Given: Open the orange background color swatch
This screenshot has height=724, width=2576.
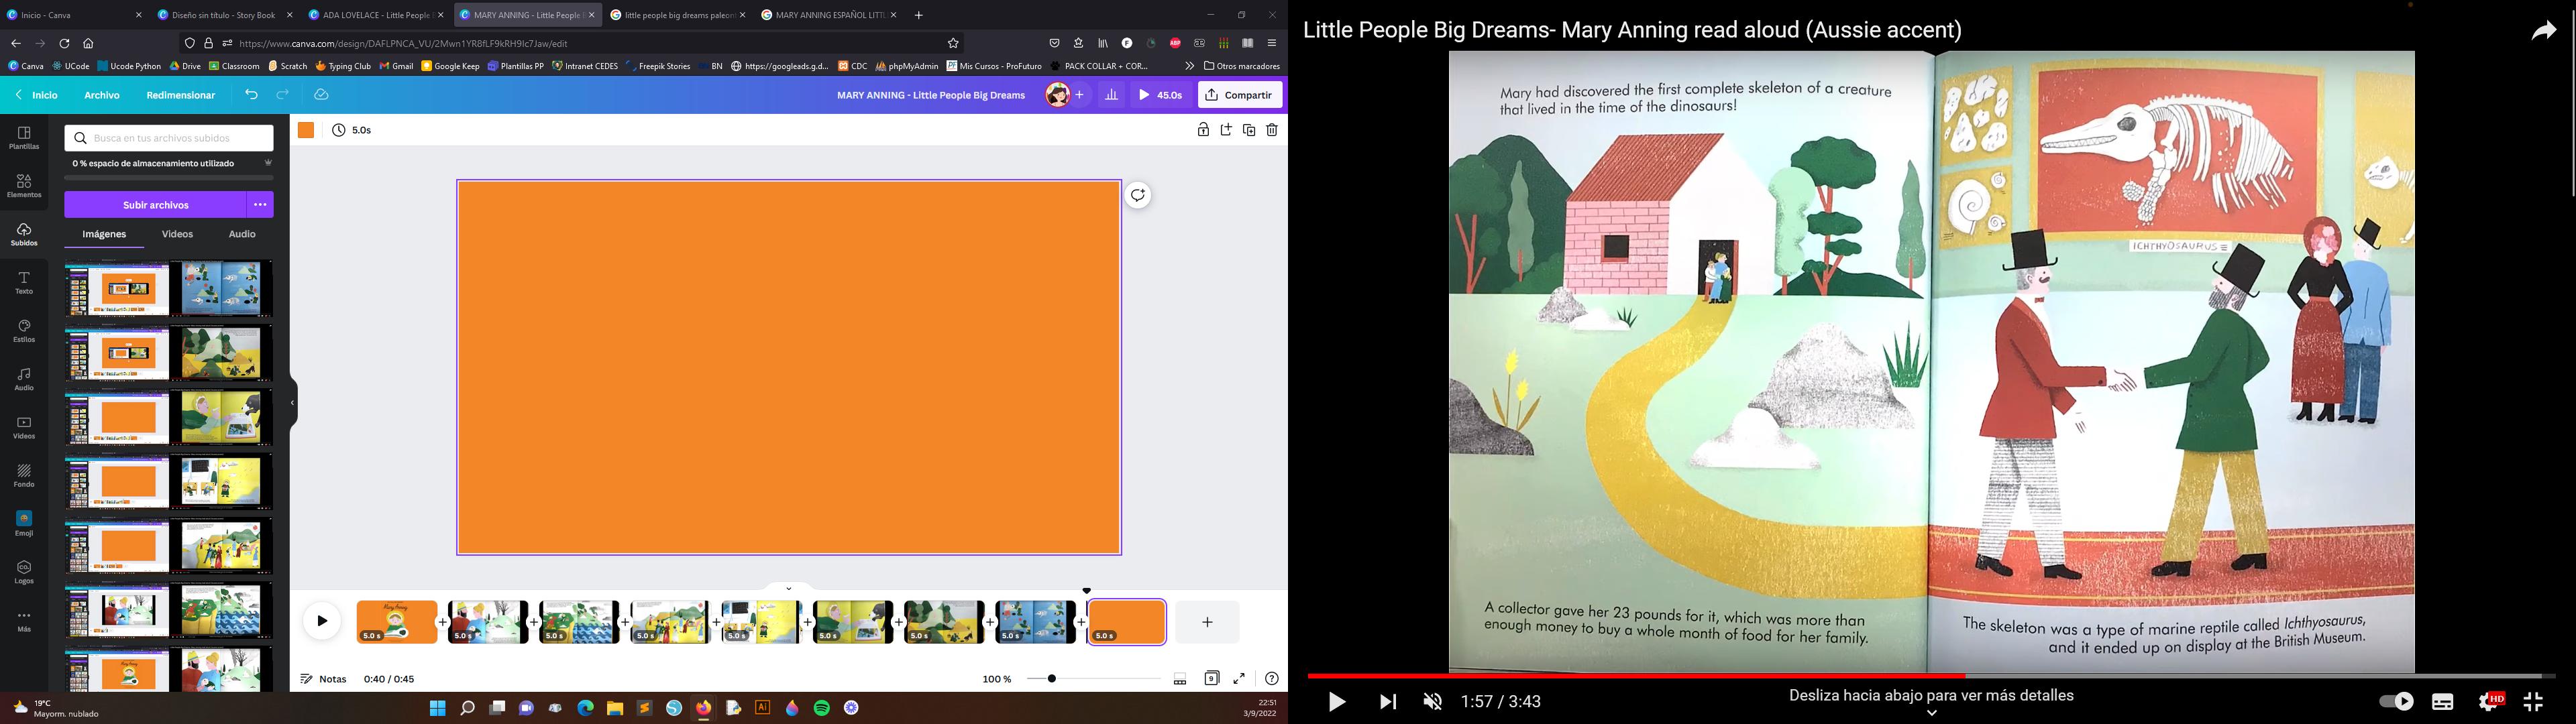Looking at the screenshot, I should [x=306, y=130].
